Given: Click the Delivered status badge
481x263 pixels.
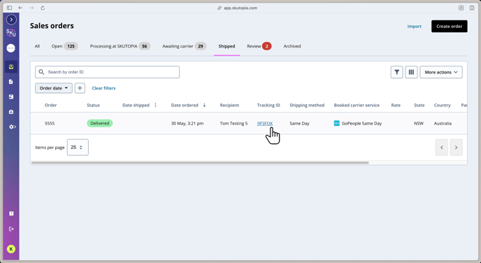Looking at the screenshot, I should click(x=100, y=123).
